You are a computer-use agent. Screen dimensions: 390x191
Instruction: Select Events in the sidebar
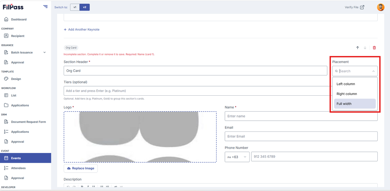click(25, 158)
